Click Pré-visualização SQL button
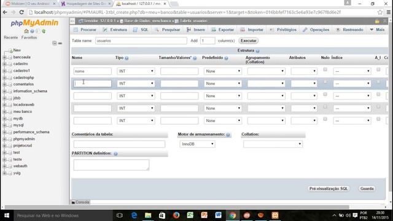393x221 pixels. pyautogui.click(x=329, y=188)
